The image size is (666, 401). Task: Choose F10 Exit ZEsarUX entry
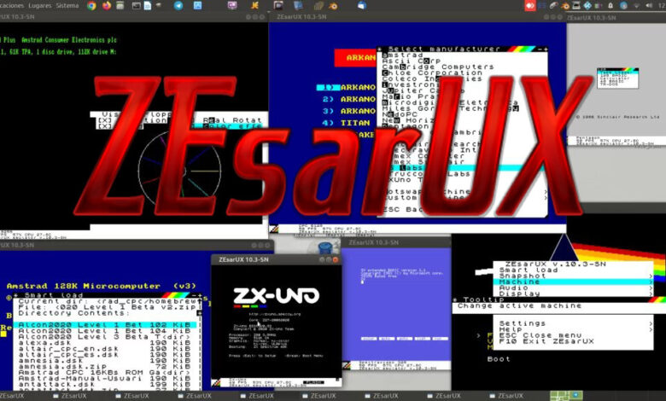tap(546, 341)
